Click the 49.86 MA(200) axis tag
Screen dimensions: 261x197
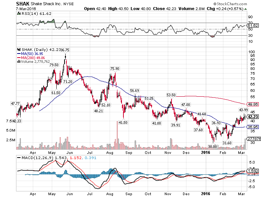click(x=253, y=104)
